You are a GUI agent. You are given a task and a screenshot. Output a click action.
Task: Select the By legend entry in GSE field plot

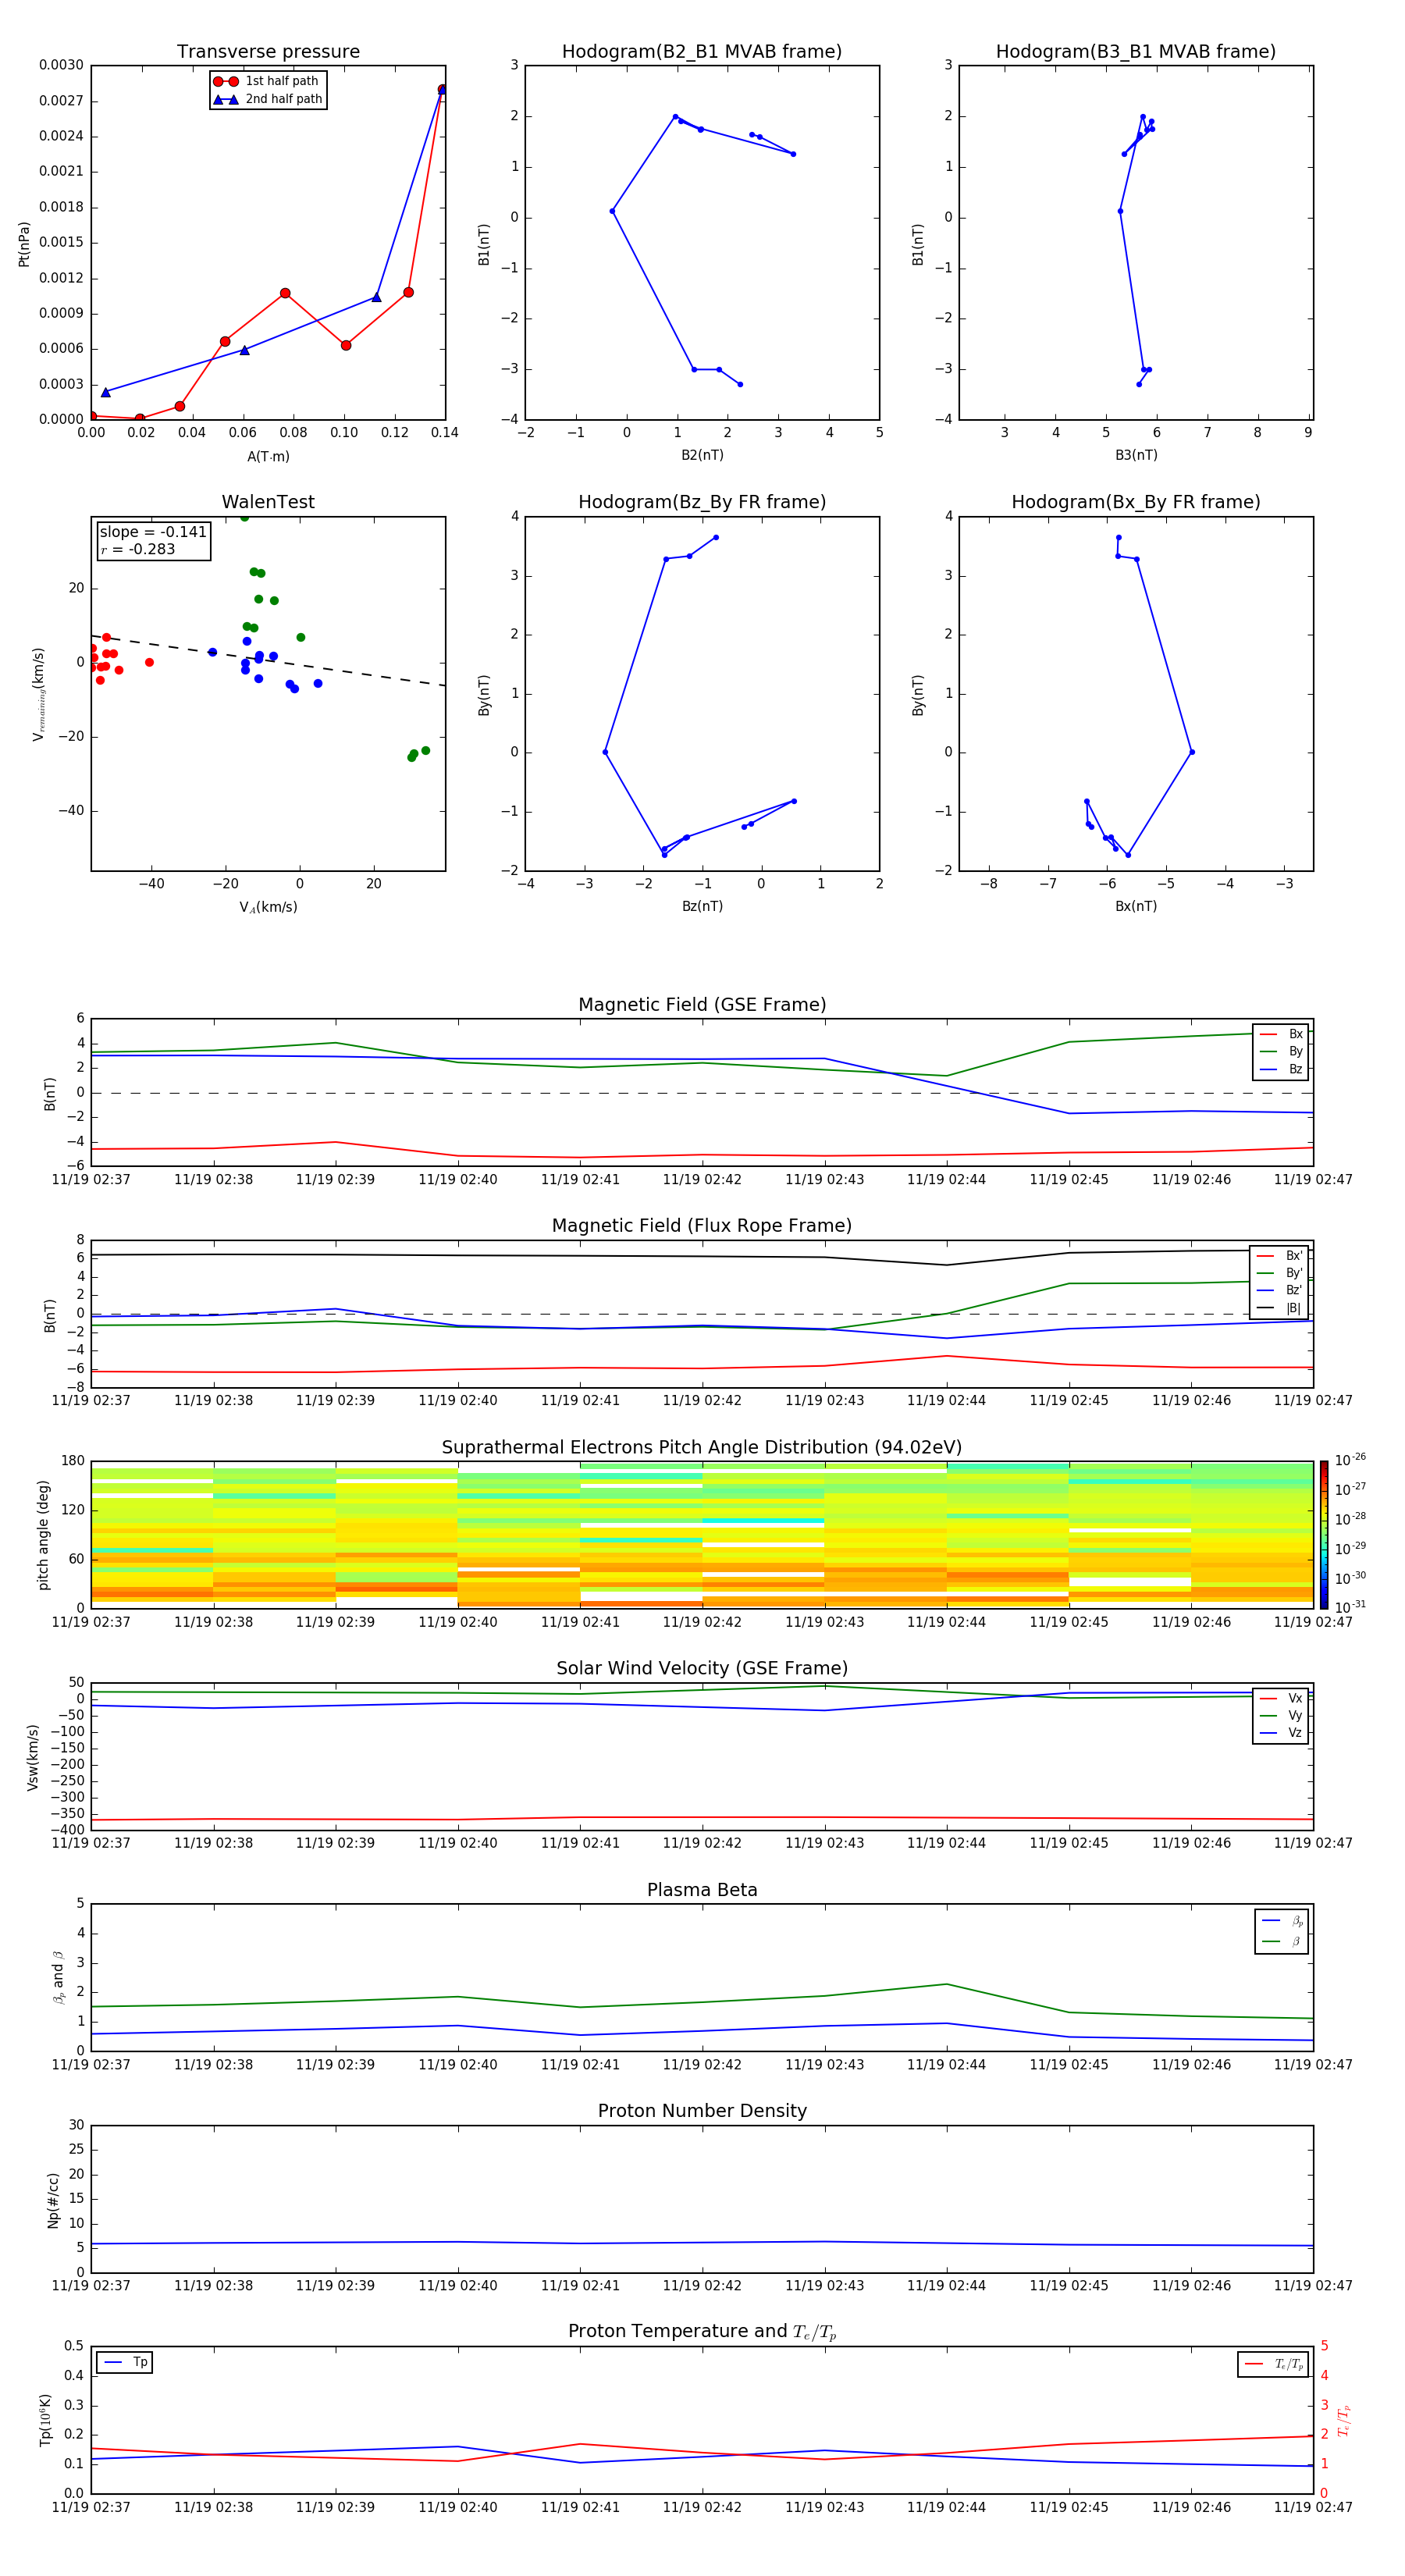click(x=1281, y=1052)
